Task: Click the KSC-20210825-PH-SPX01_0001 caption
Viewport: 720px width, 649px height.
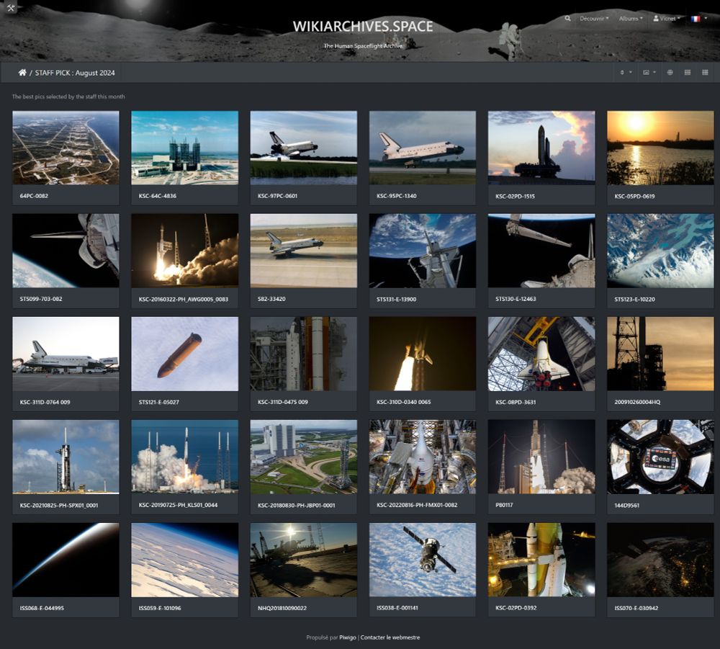Action: coord(59,505)
